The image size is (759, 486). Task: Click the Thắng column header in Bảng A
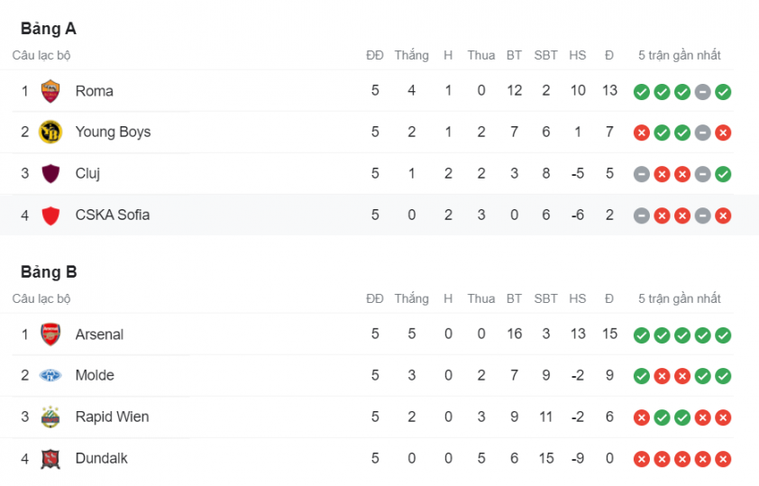(411, 55)
